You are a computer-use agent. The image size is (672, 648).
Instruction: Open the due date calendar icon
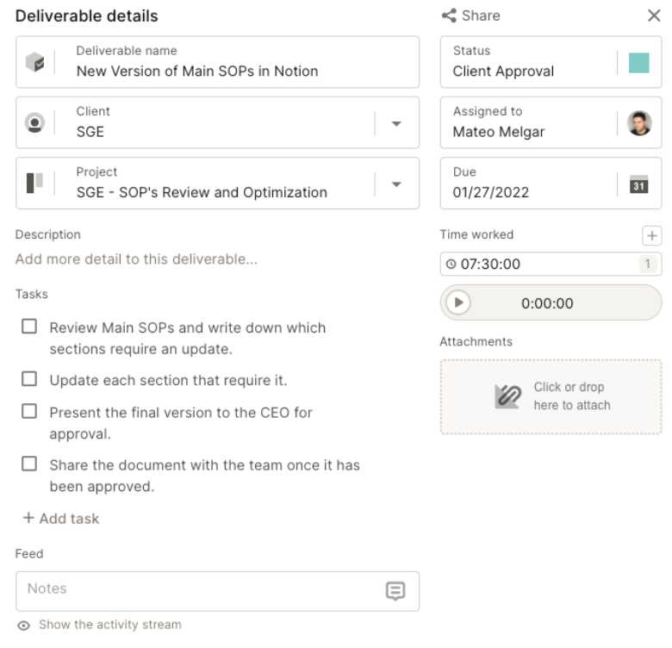click(639, 184)
